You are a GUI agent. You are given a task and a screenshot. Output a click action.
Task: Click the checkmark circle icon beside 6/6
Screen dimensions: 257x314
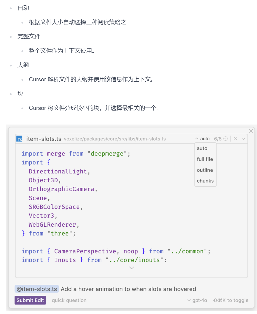226,139
